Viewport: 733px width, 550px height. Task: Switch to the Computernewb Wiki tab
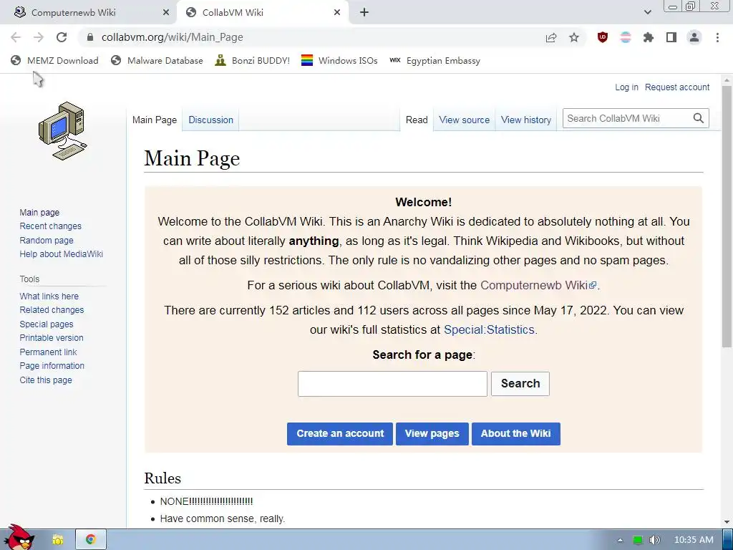[x=89, y=13]
